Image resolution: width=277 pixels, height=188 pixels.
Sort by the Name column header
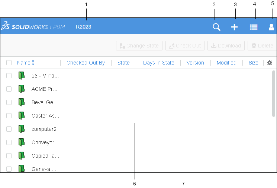pyautogui.click(x=24, y=63)
